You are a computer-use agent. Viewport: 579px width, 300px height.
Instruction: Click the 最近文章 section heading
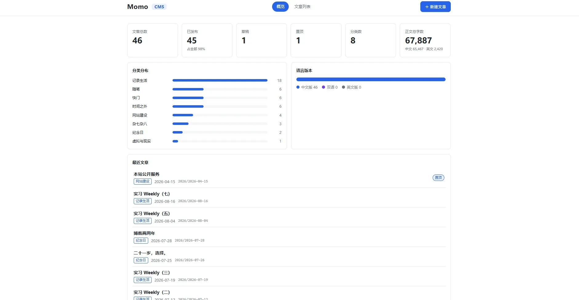click(140, 162)
